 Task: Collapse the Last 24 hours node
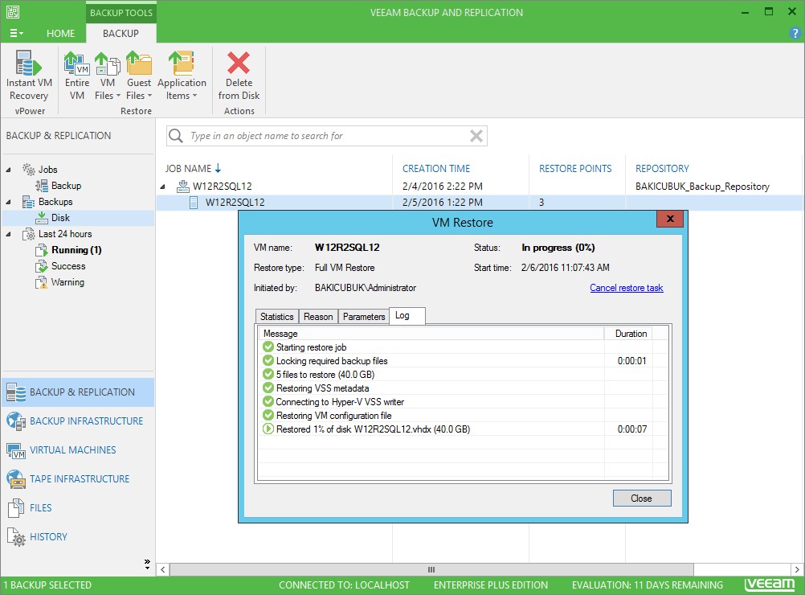(9, 234)
